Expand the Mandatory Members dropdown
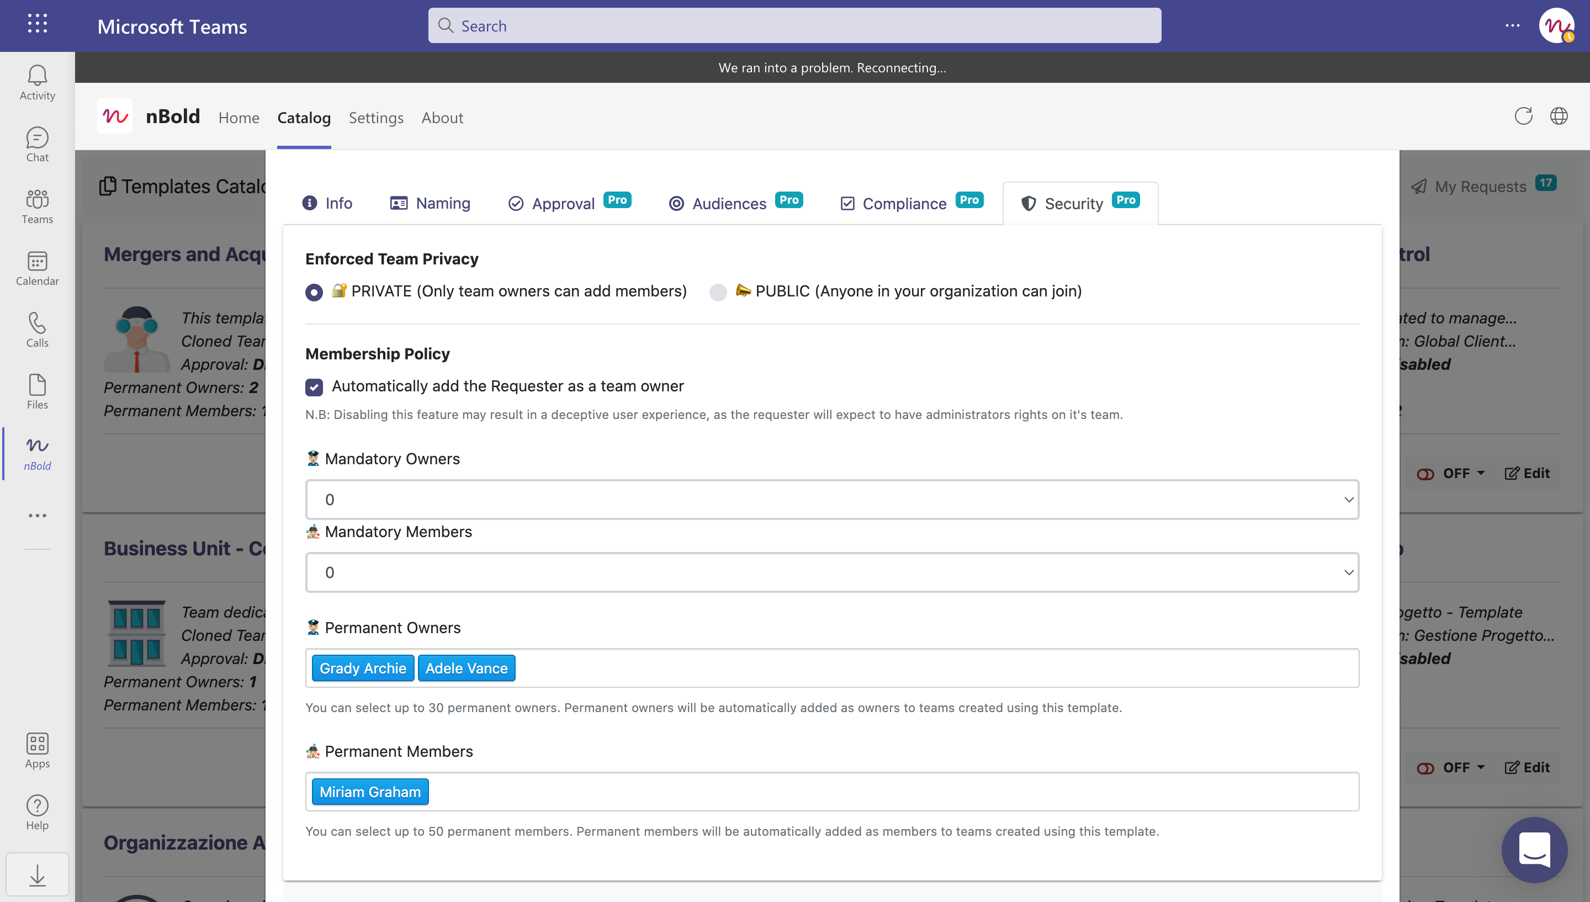The width and height of the screenshot is (1590, 902). pyautogui.click(x=832, y=572)
